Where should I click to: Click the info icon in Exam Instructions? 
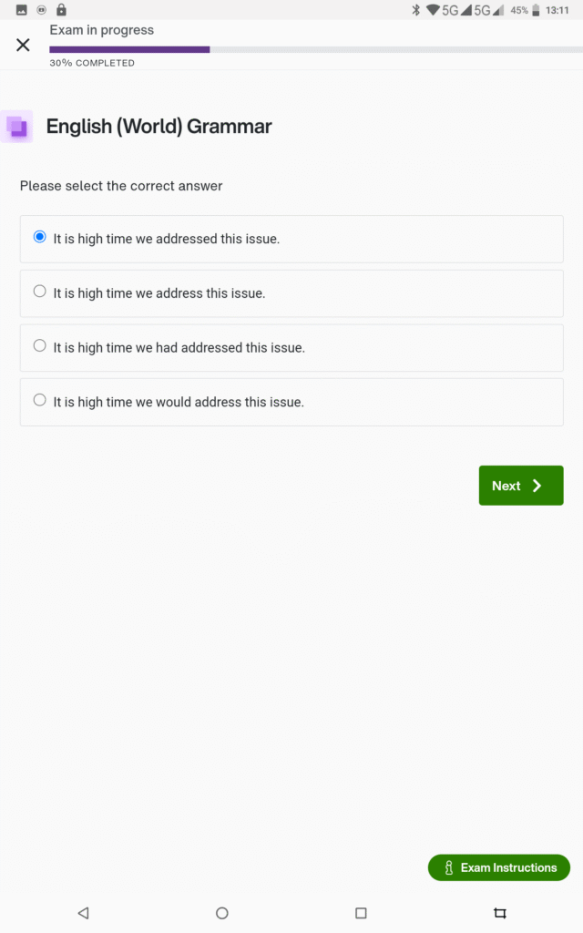pos(448,868)
